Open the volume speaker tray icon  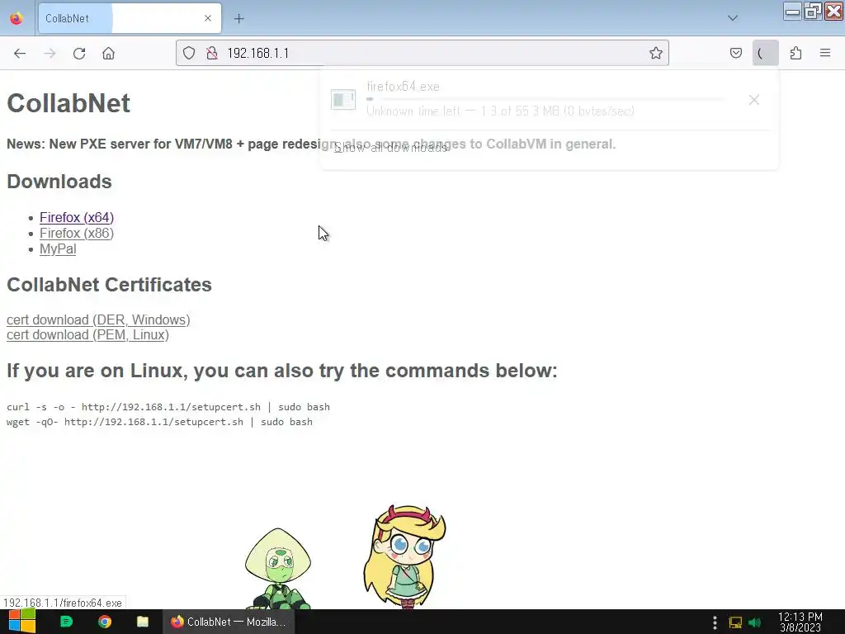click(754, 622)
